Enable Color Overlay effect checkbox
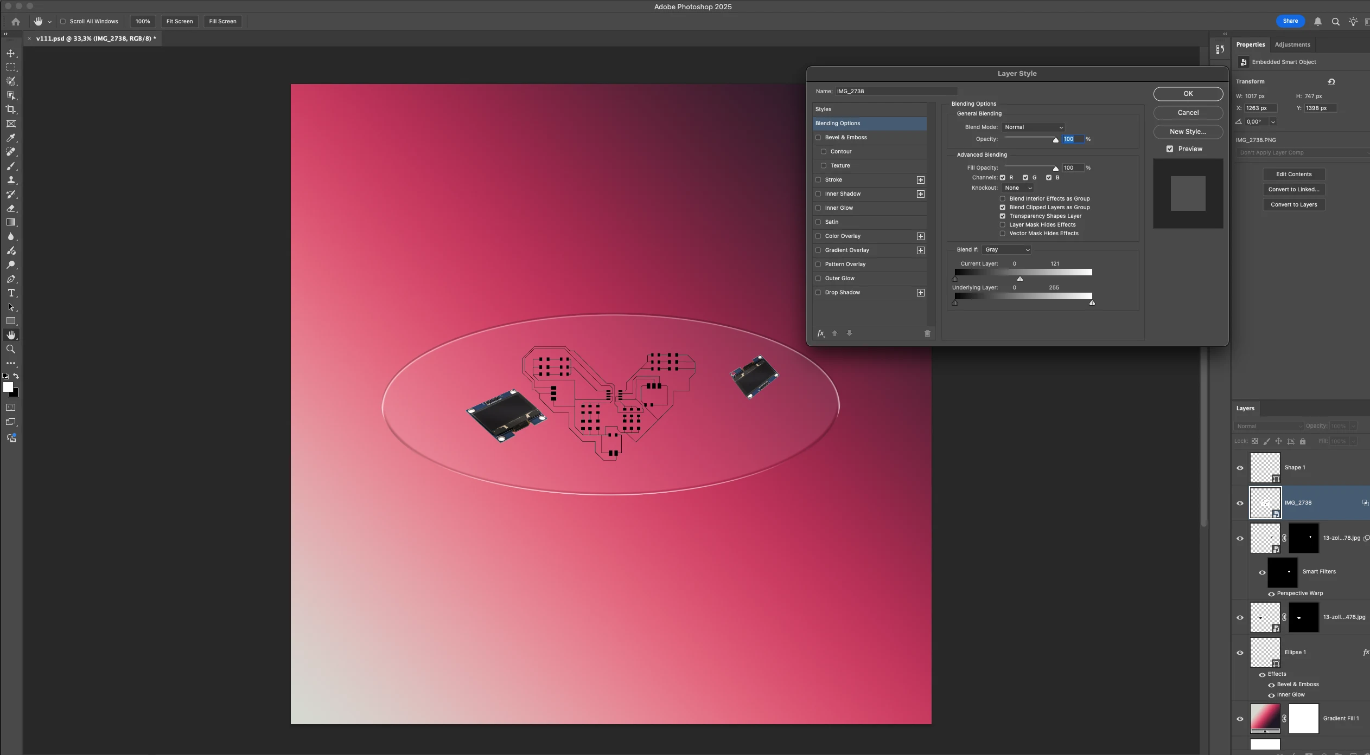Screen dimensions: 1370x755 click(818, 236)
